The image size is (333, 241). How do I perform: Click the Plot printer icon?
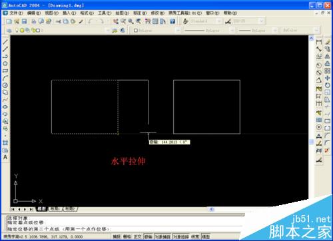point(34,21)
